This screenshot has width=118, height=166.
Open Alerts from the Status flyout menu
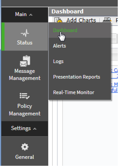pyautogui.click(x=59, y=46)
